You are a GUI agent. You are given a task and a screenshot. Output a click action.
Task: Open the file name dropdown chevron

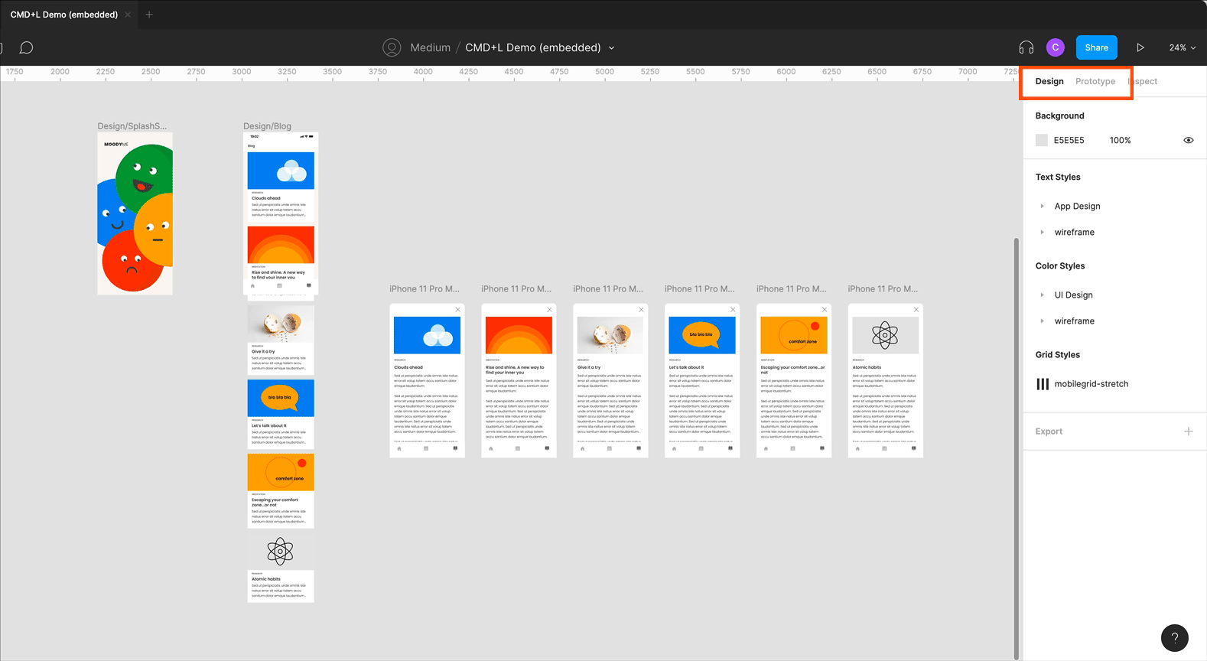point(611,47)
